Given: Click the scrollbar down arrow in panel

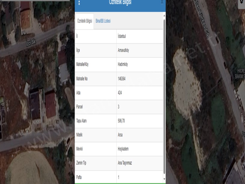Looking at the screenshot, I should pyautogui.click(x=164, y=179).
